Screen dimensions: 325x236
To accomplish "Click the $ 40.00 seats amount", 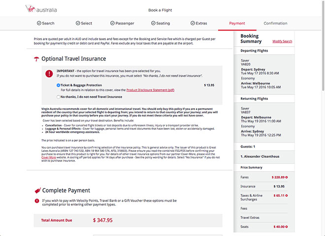I will click(279, 227).
